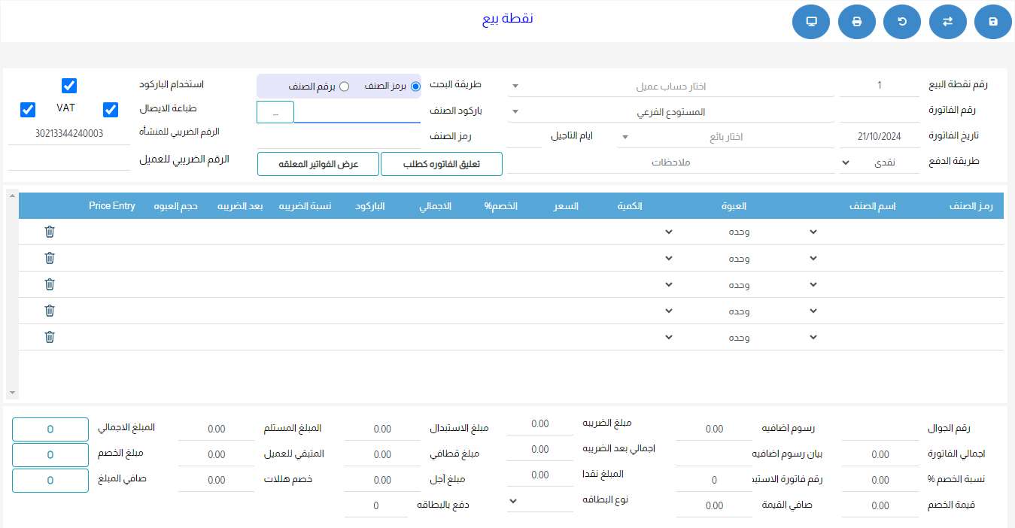Click the undo/reset icon button

click(901, 22)
